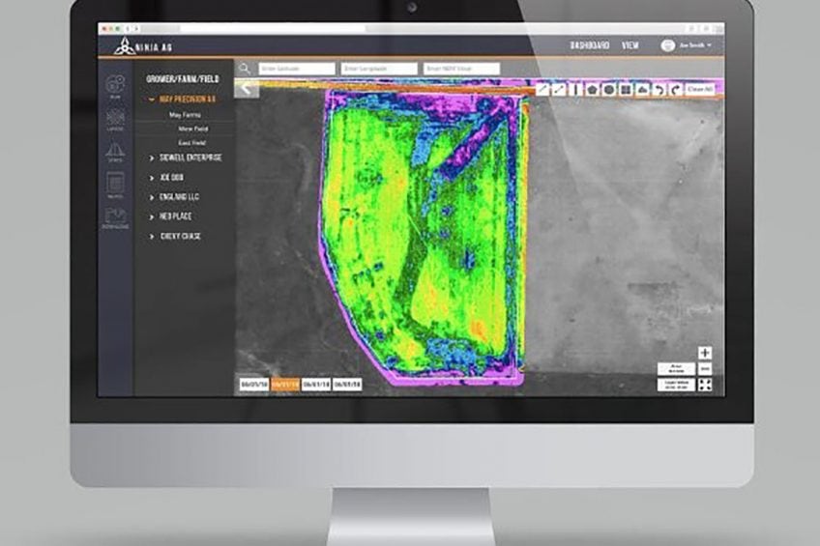Click the search magnifier icon
The width and height of the screenshot is (820, 546).
(245, 69)
